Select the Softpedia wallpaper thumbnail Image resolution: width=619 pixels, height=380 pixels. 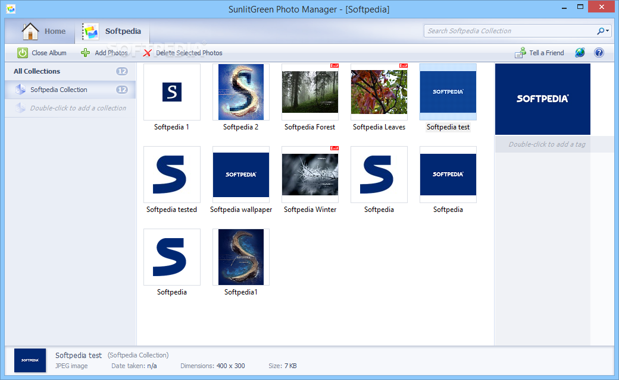241,175
